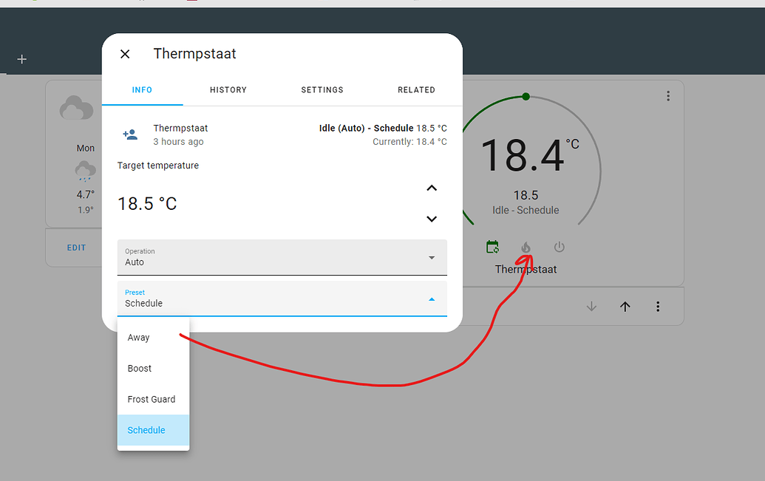
Task: Select the Away preset option
Action: pos(138,337)
